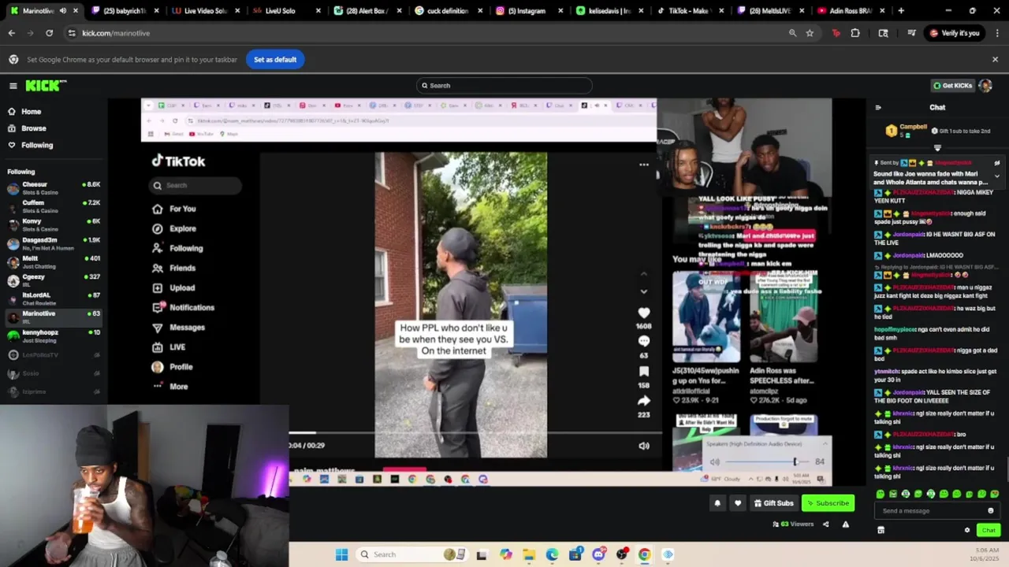Image resolution: width=1009 pixels, height=567 pixels.
Task: Open Chrome extensions puzzle icon
Action: 855,33
